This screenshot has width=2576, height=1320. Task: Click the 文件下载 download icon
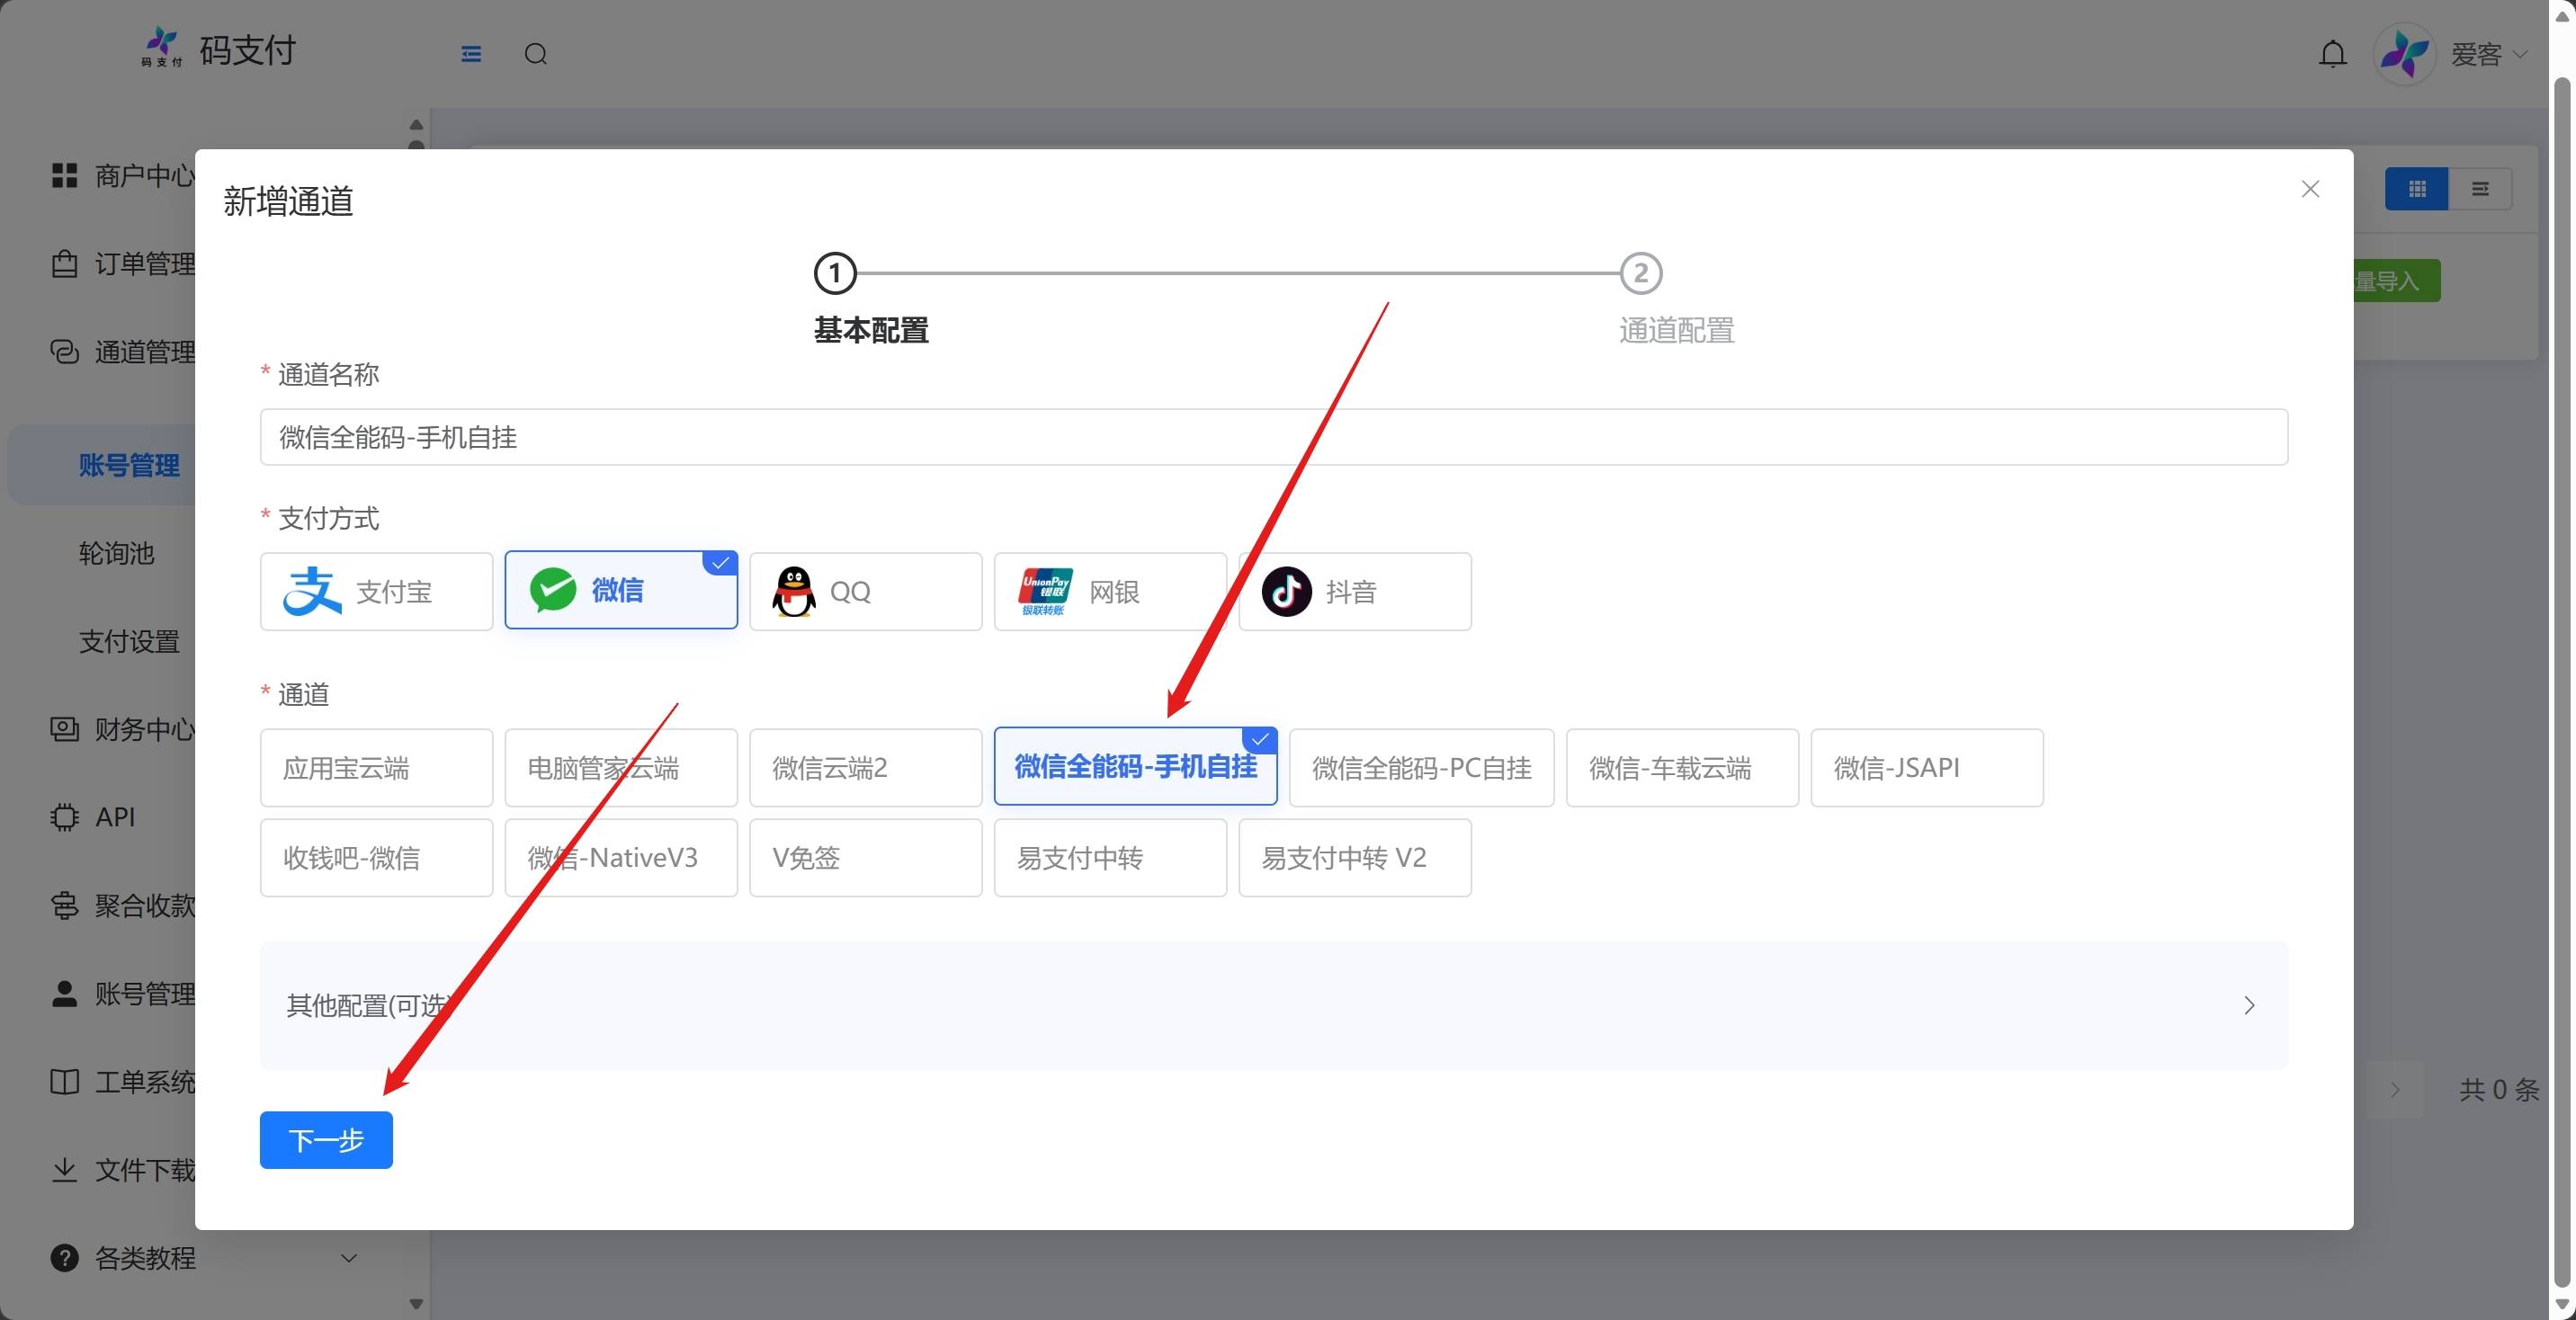(64, 1170)
